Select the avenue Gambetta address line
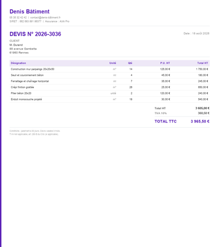Viewport: 219px width, 247px height. [23, 49]
